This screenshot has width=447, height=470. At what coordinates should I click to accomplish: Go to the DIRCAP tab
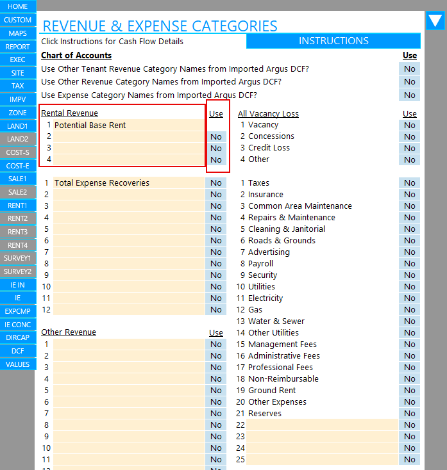(18, 337)
